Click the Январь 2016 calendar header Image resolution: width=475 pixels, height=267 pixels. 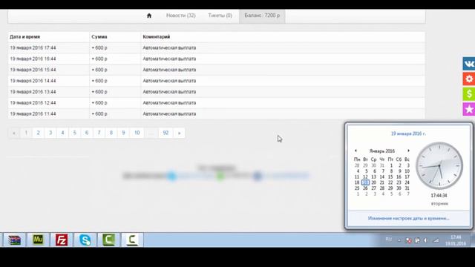382,151
